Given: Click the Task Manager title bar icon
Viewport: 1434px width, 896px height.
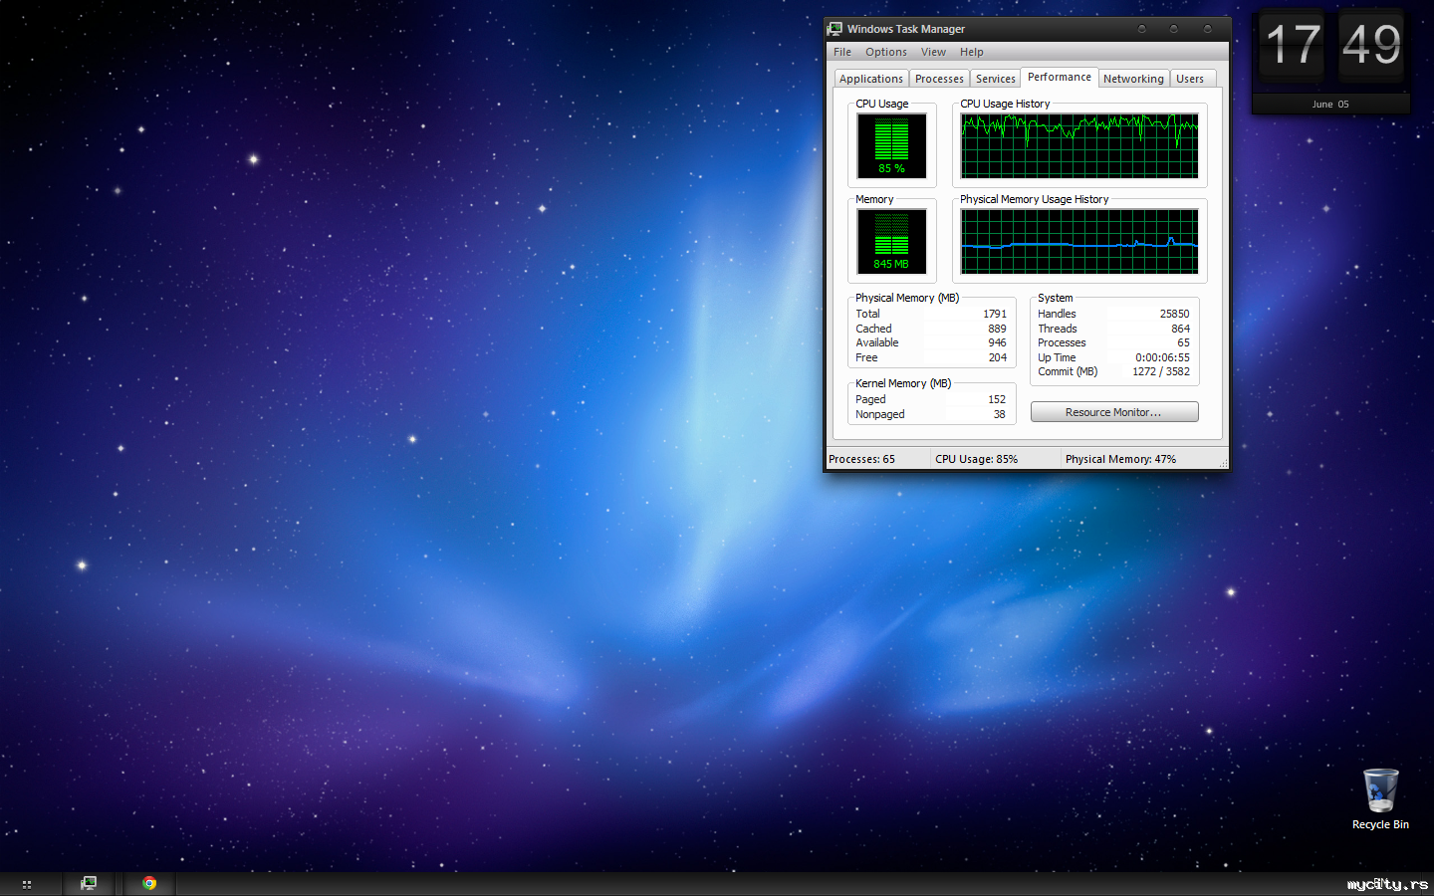Looking at the screenshot, I should pyautogui.click(x=836, y=29).
